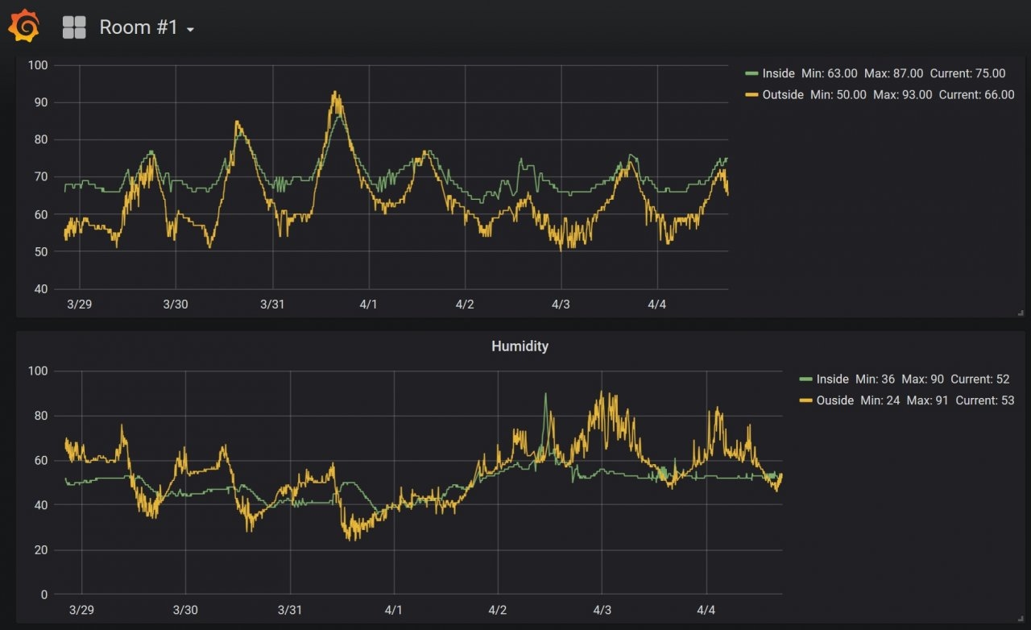1031x630 pixels.
Task: Click 'Max: 93.00' for Outside temperature
Action: (x=903, y=95)
